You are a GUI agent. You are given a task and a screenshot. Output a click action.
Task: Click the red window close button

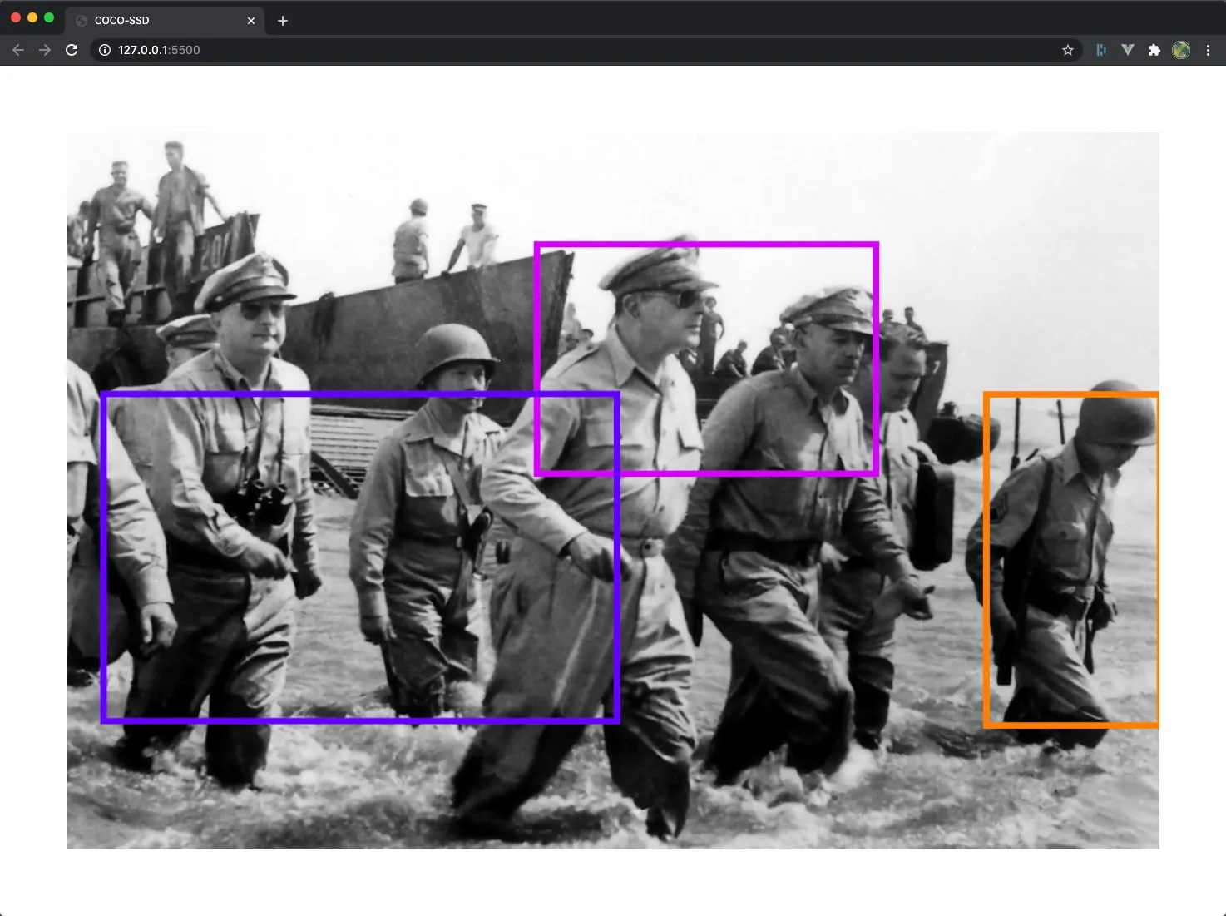click(16, 17)
